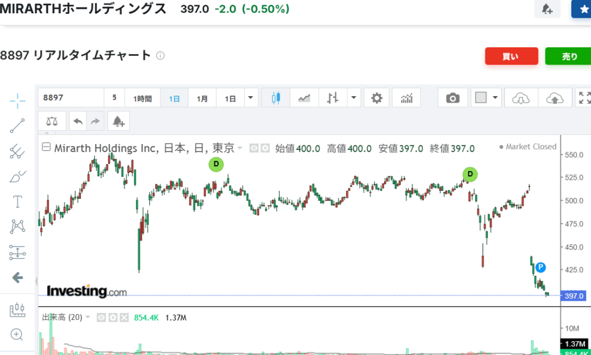Image resolution: width=591 pixels, height=355 pixels.
Task: Open the measure ruler tool
Action: coord(17,309)
